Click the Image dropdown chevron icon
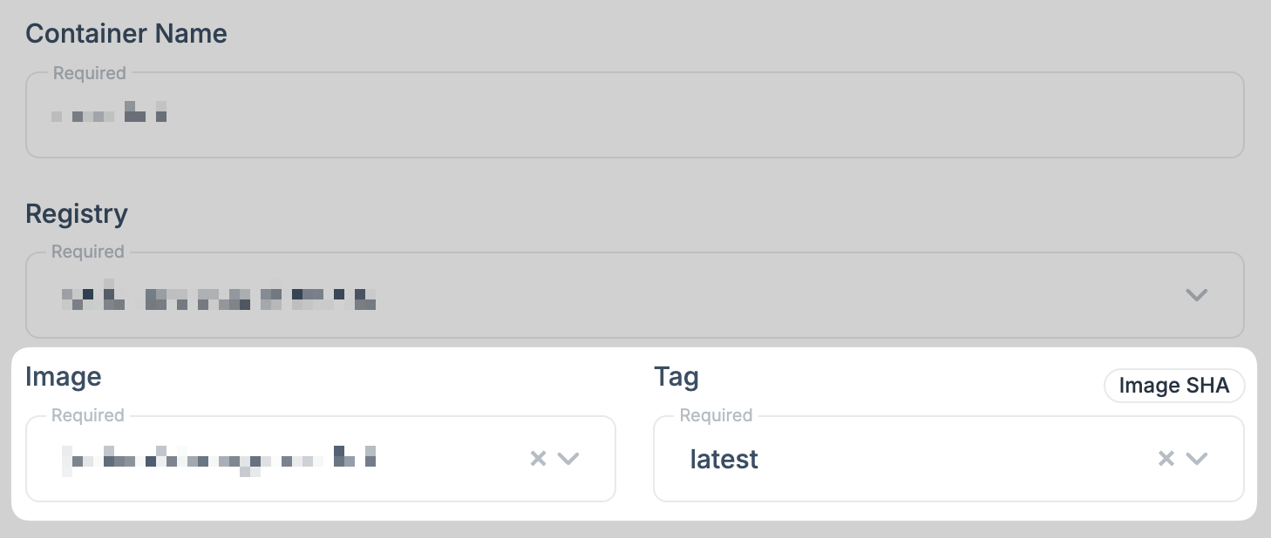Image resolution: width=1271 pixels, height=538 pixels. [568, 458]
